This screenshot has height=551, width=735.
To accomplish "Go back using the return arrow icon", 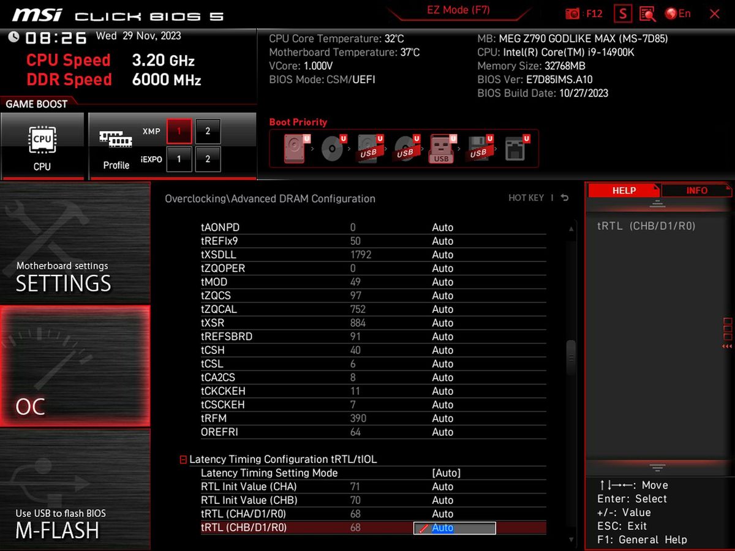I will tap(564, 198).
